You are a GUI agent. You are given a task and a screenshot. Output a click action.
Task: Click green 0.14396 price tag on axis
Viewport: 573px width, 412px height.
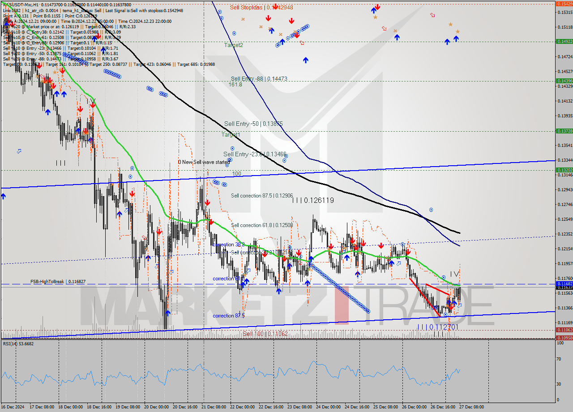(564, 81)
